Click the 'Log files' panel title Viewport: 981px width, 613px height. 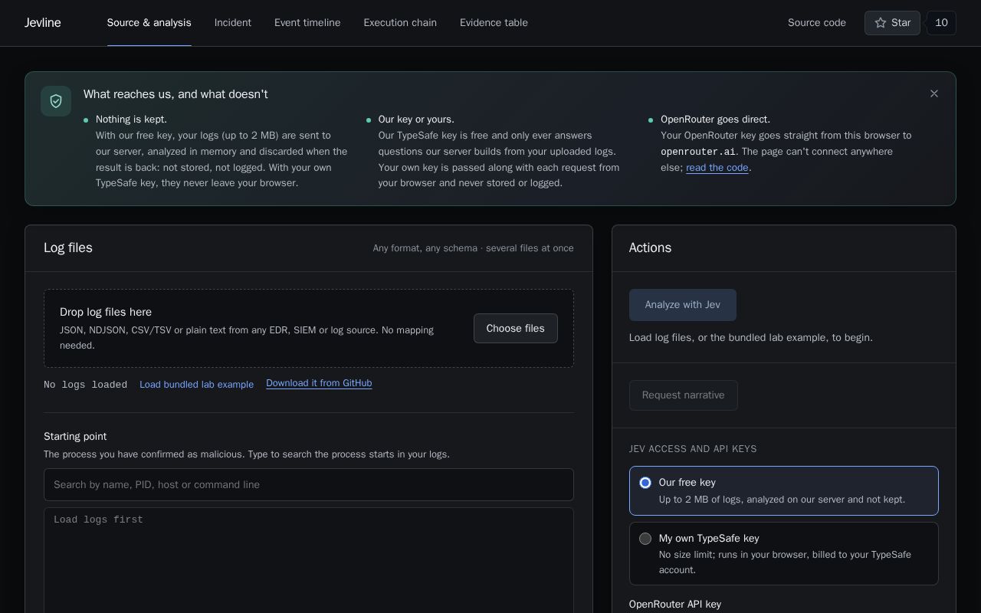(68, 247)
